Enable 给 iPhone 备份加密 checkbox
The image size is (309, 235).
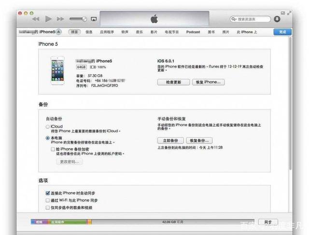click(53, 149)
